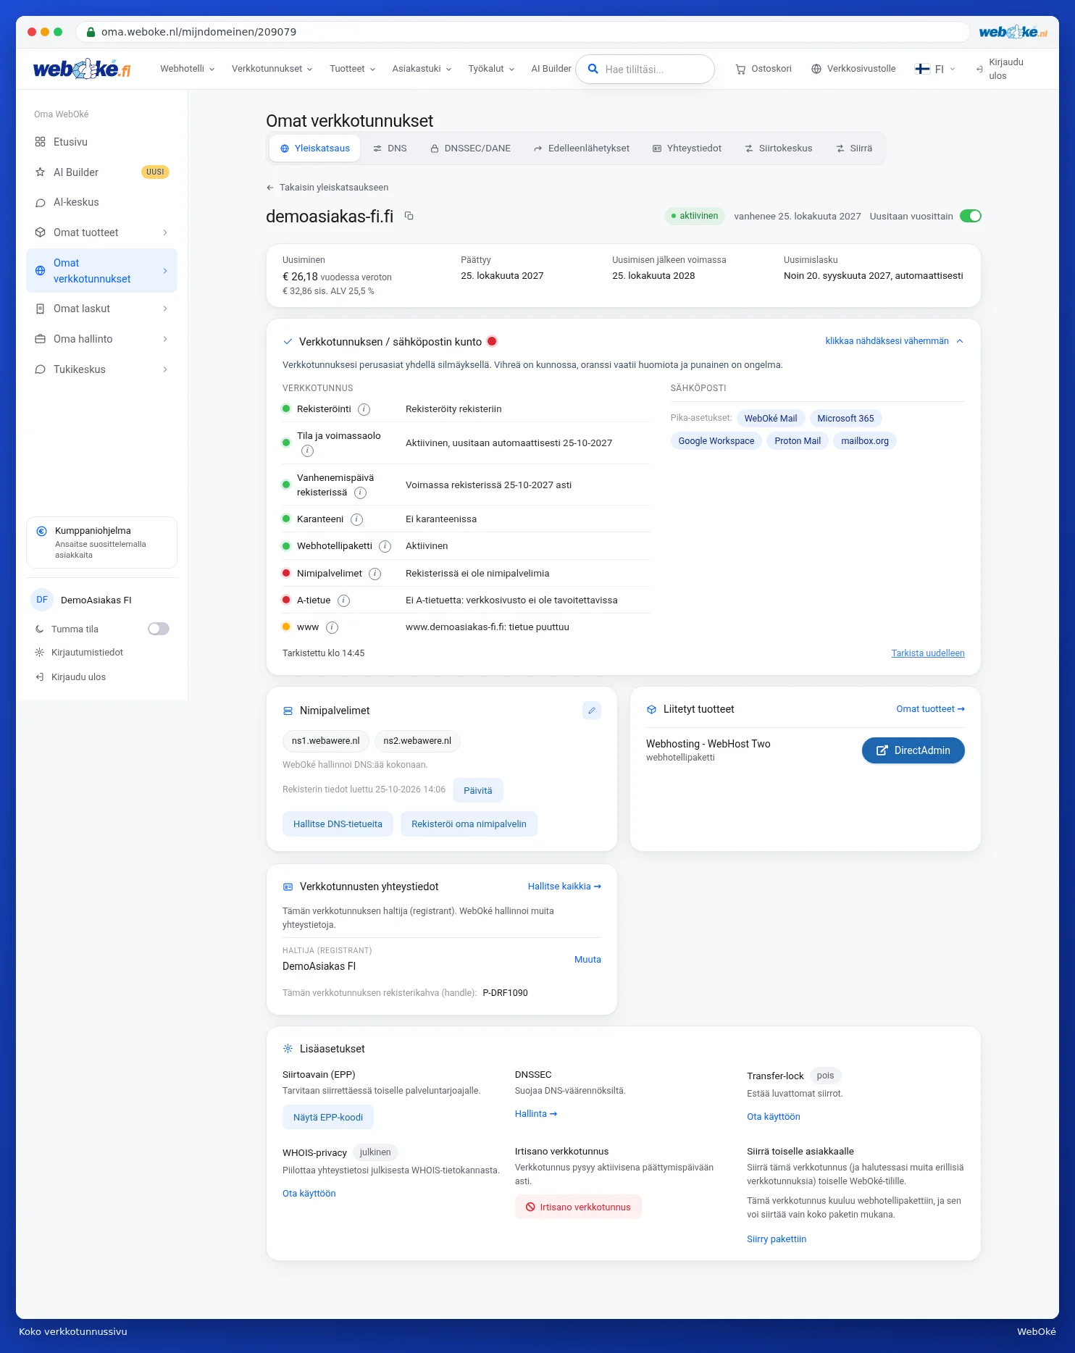Click Päivitä to refresh registry data

pyautogui.click(x=478, y=790)
